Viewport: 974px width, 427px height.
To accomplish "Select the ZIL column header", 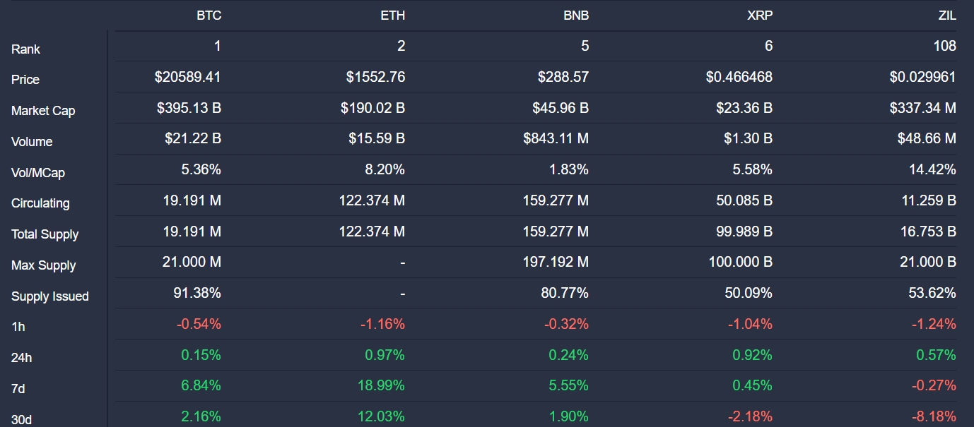I will click(x=946, y=16).
